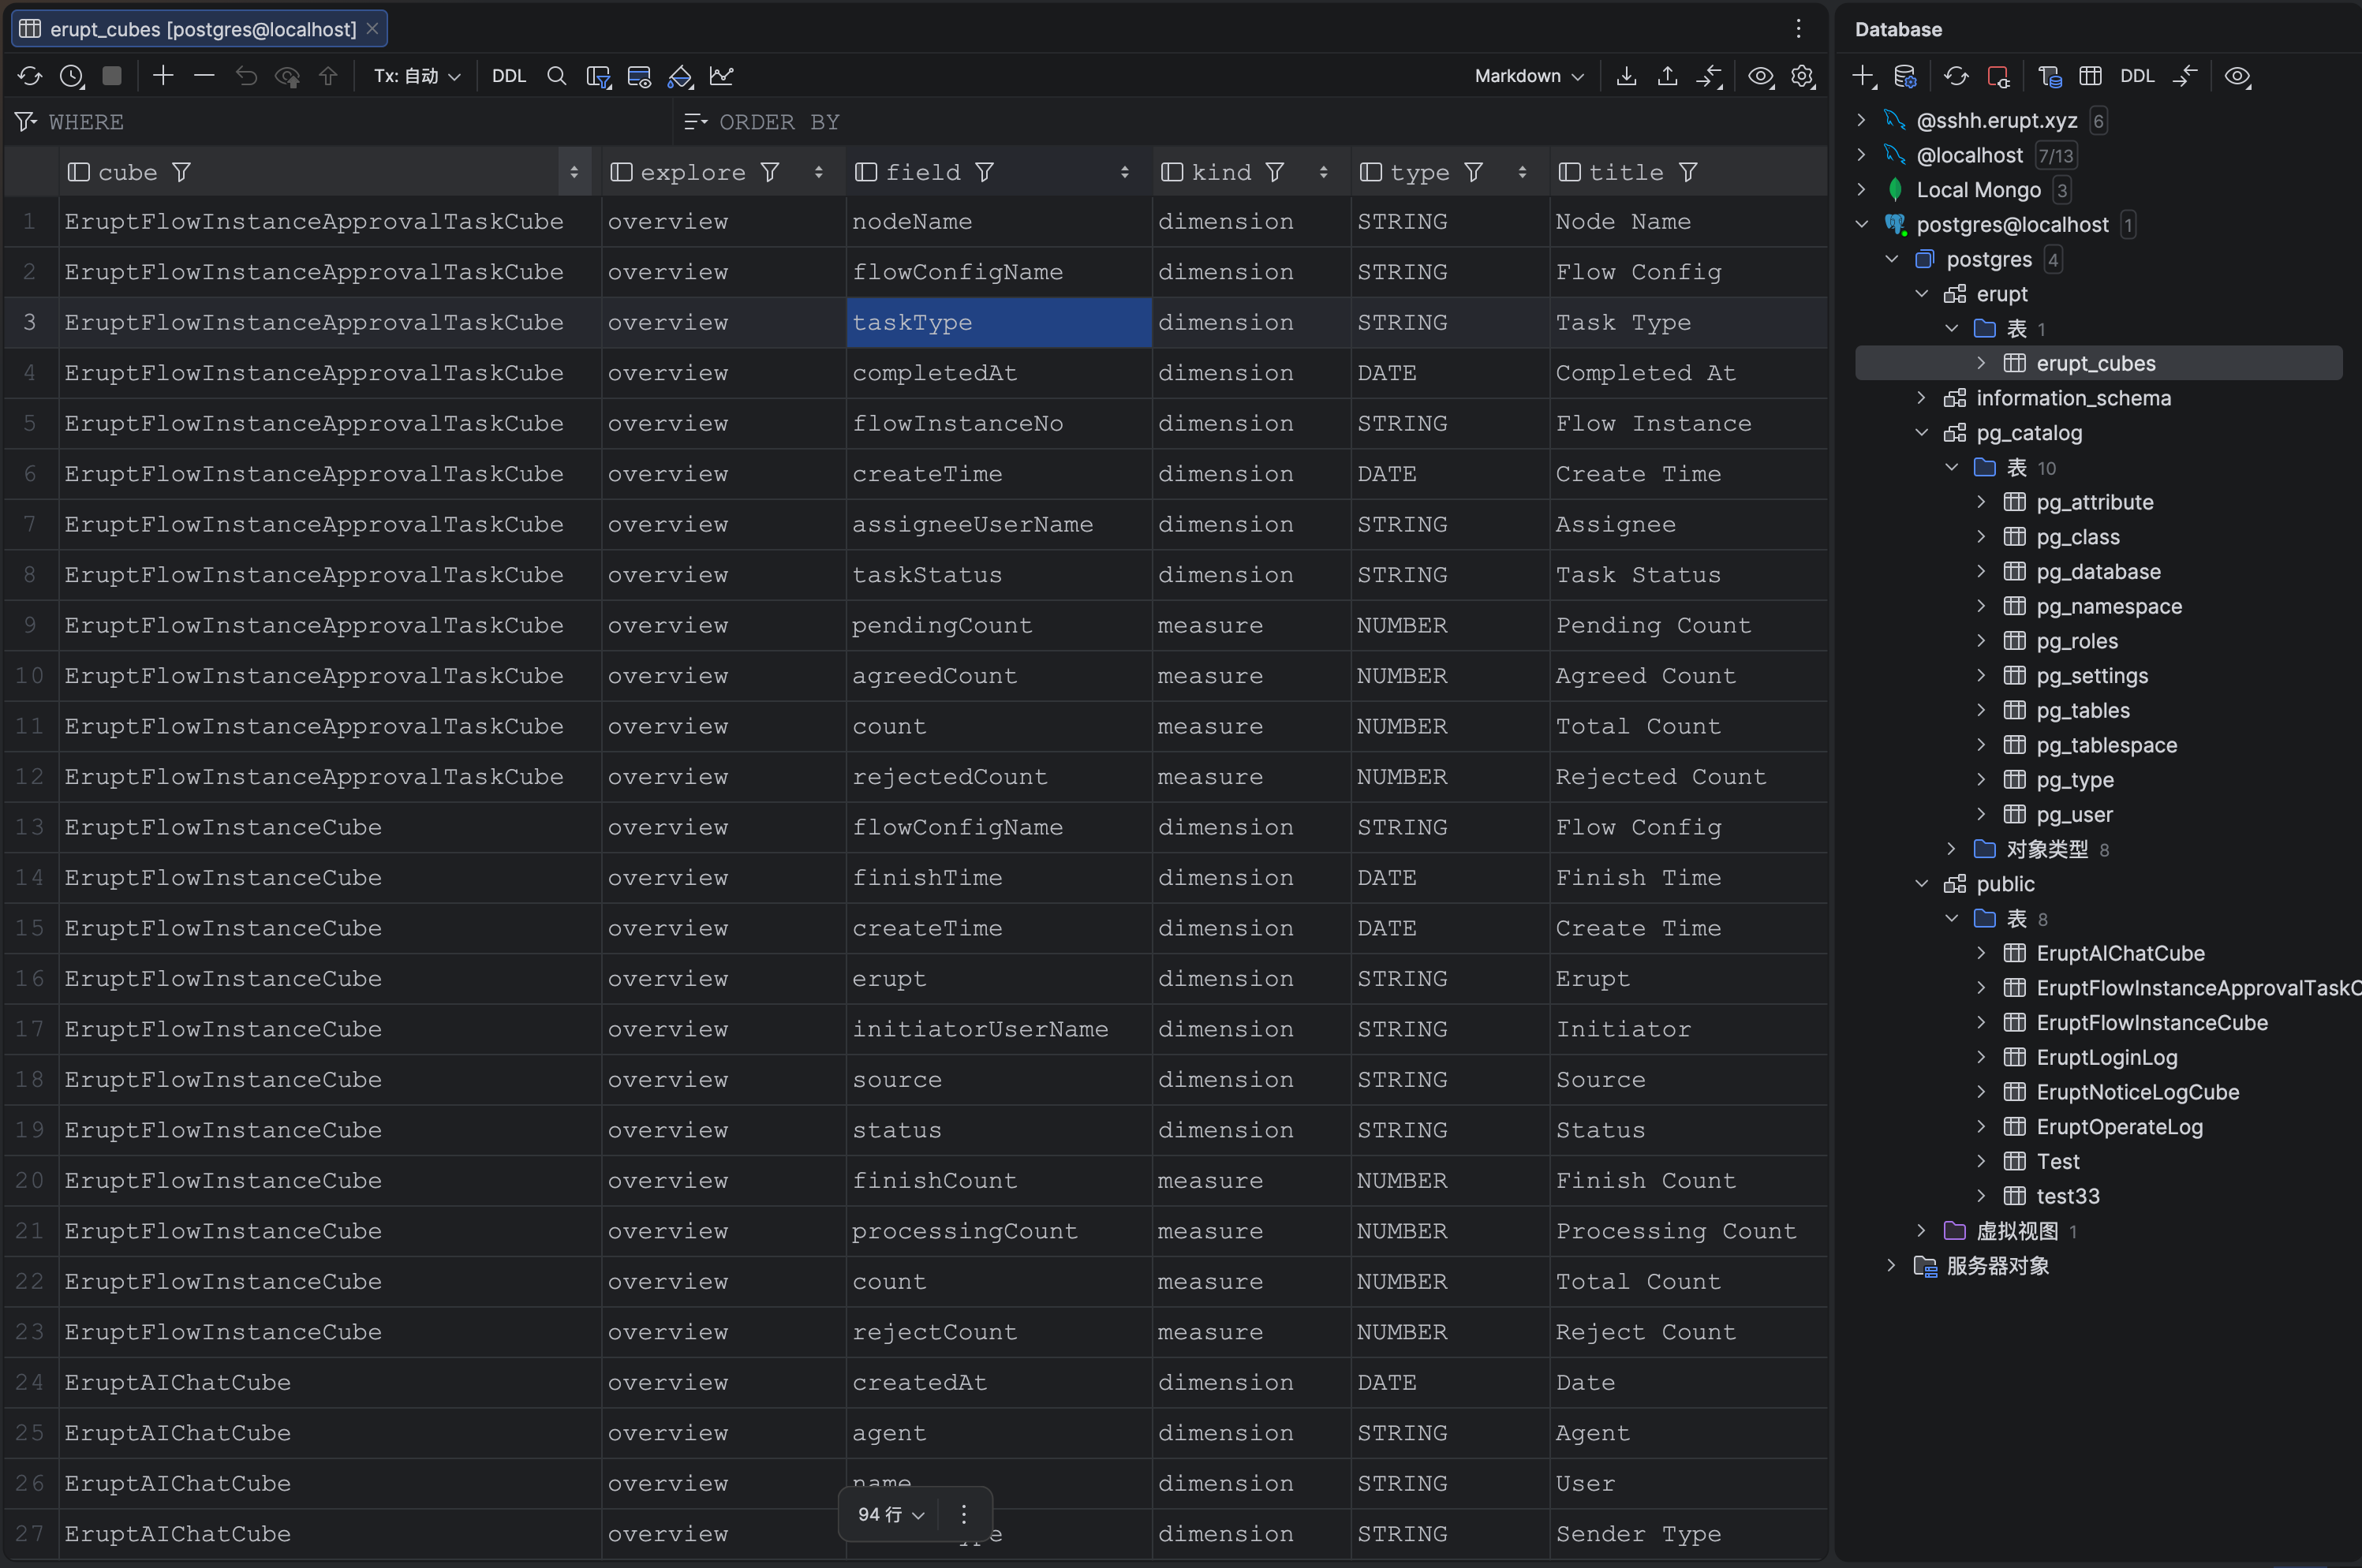This screenshot has width=2362, height=1568.
Task: Delete the row using the minus icon
Action: pos(204,76)
